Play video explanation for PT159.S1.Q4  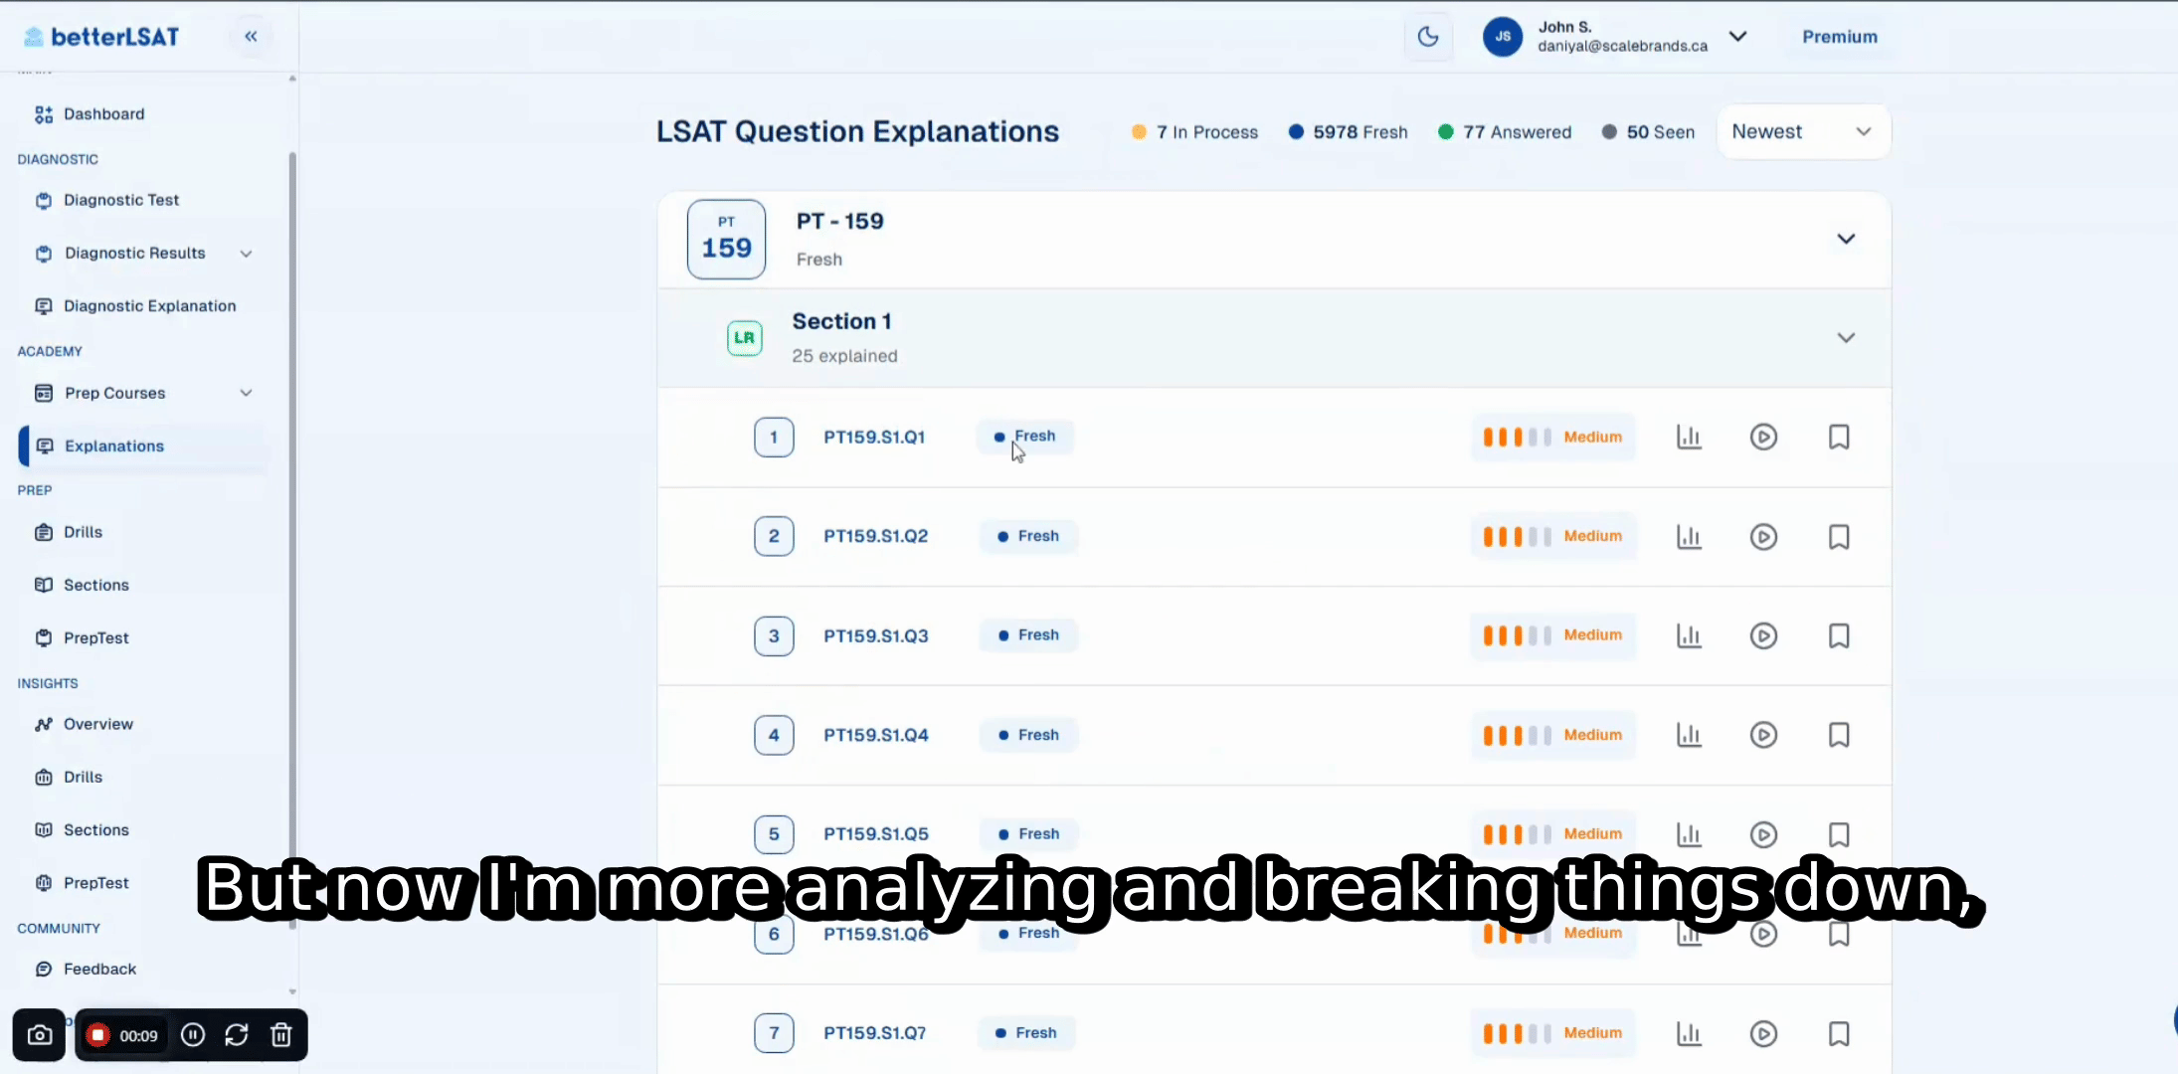[1763, 735]
